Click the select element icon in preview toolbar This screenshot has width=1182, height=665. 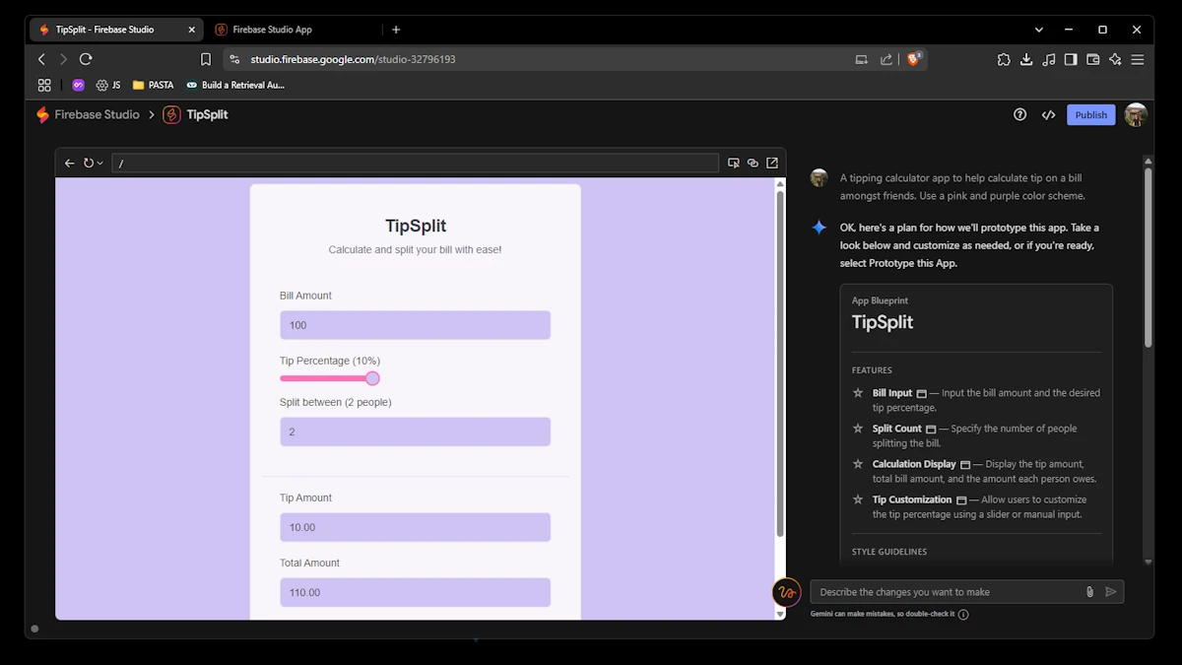click(x=733, y=164)
